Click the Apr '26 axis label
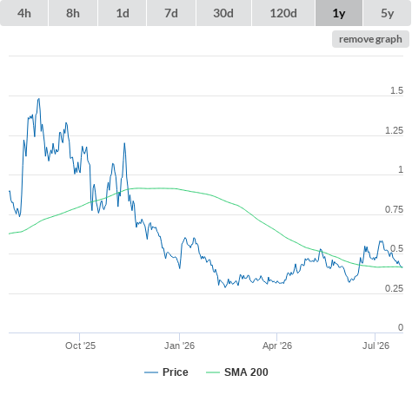The width and height of the screenshot is (412, 395). (x=277, y=346)
